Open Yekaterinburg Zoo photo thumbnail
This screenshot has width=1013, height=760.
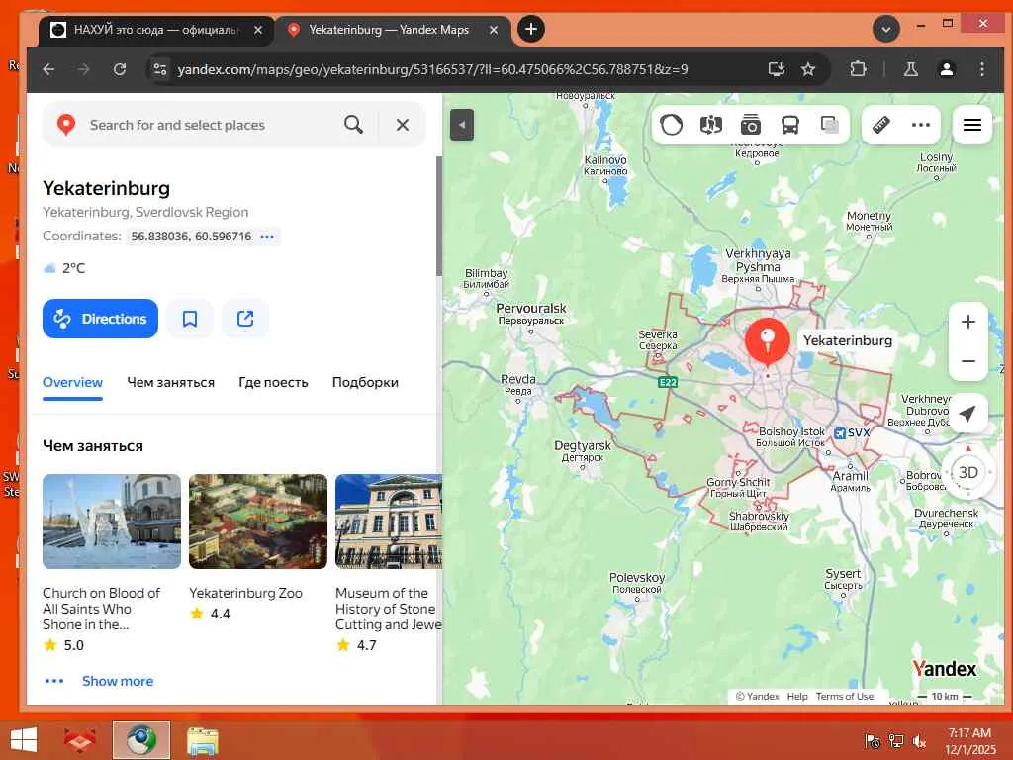point(258,522)
